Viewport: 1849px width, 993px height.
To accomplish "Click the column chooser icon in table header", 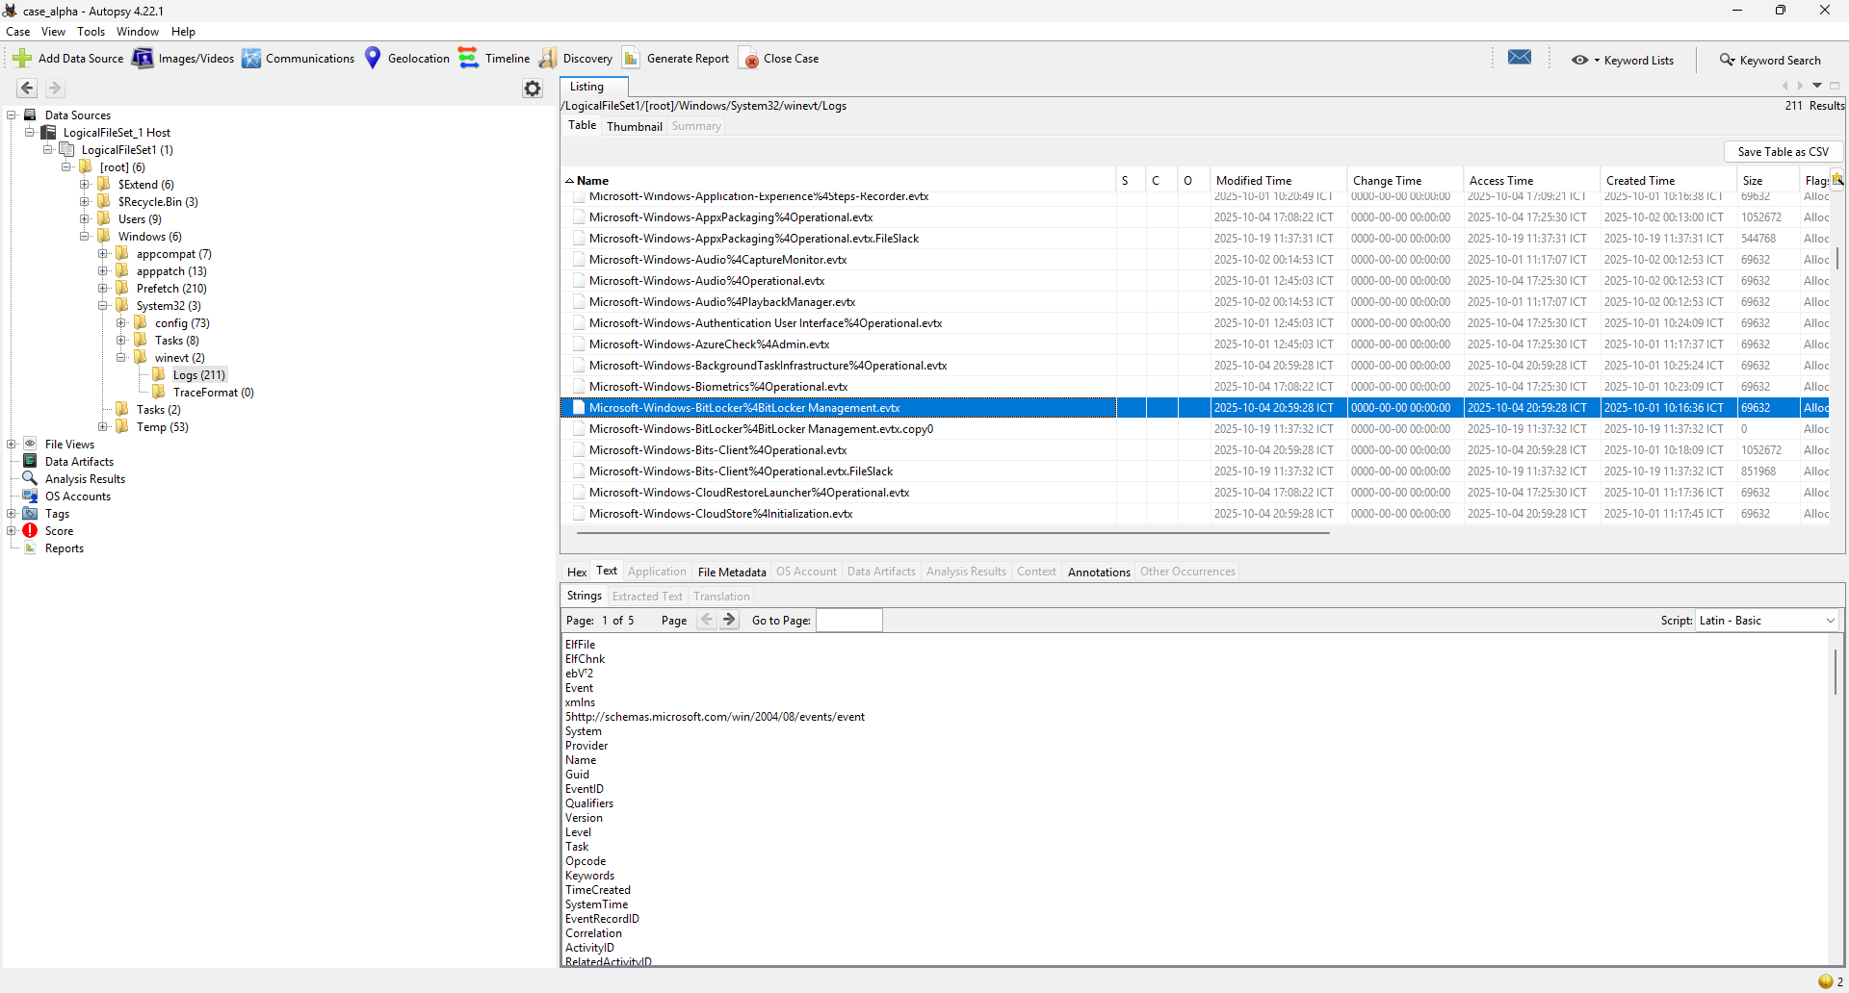I will pyautogui.click(x=1837, y=180).
